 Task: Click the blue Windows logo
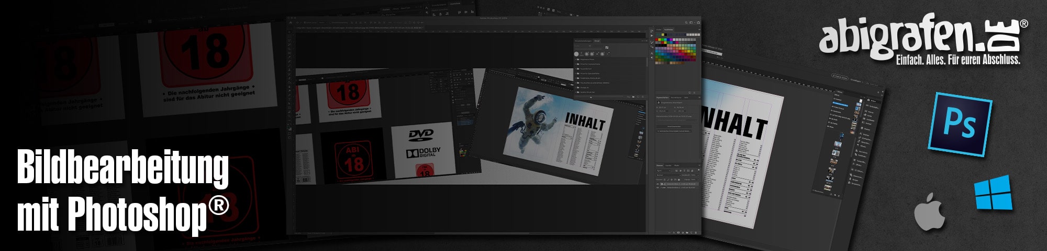pos(993,193)
